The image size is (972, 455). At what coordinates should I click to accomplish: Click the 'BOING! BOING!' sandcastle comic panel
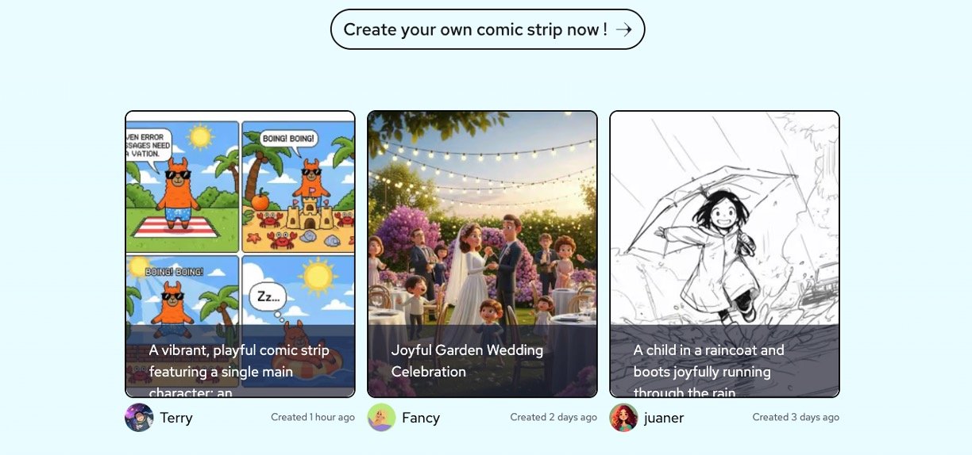(x=298, y=186)
